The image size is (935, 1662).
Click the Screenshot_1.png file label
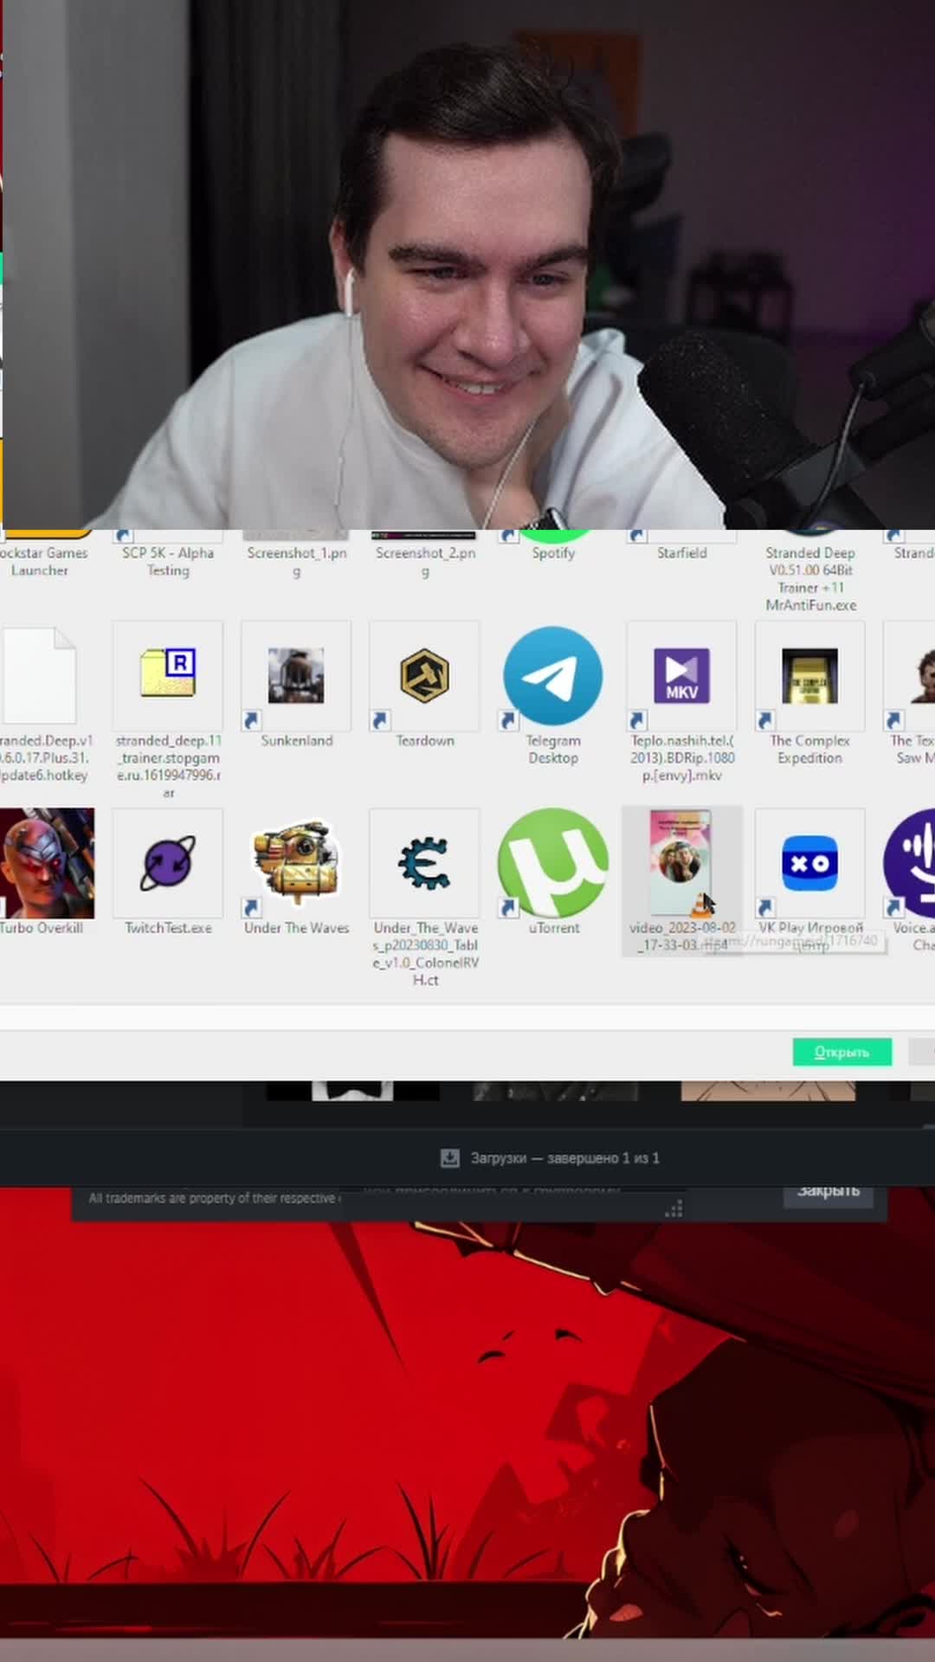point(296,562)
